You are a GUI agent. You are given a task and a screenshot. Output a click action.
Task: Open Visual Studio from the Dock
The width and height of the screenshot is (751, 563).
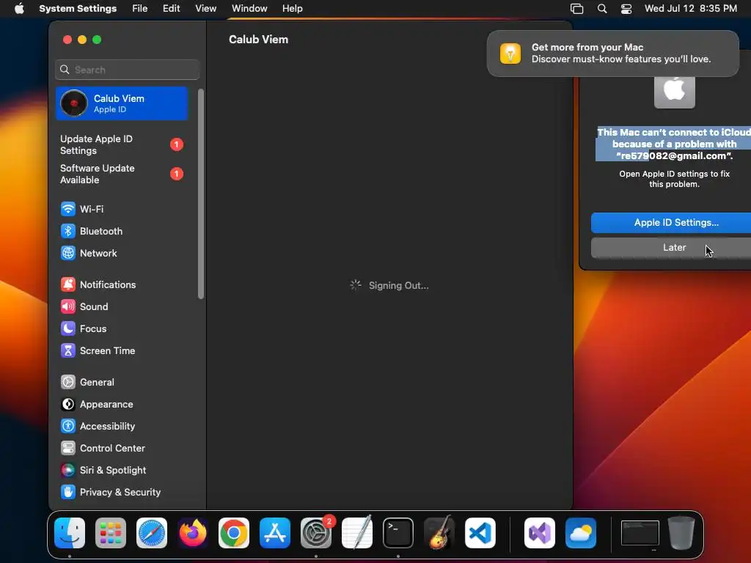coord(540,533)
